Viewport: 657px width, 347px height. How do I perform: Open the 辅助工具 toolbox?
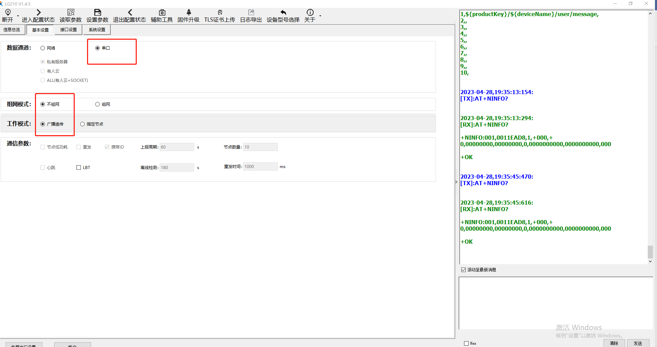[162, 13]
